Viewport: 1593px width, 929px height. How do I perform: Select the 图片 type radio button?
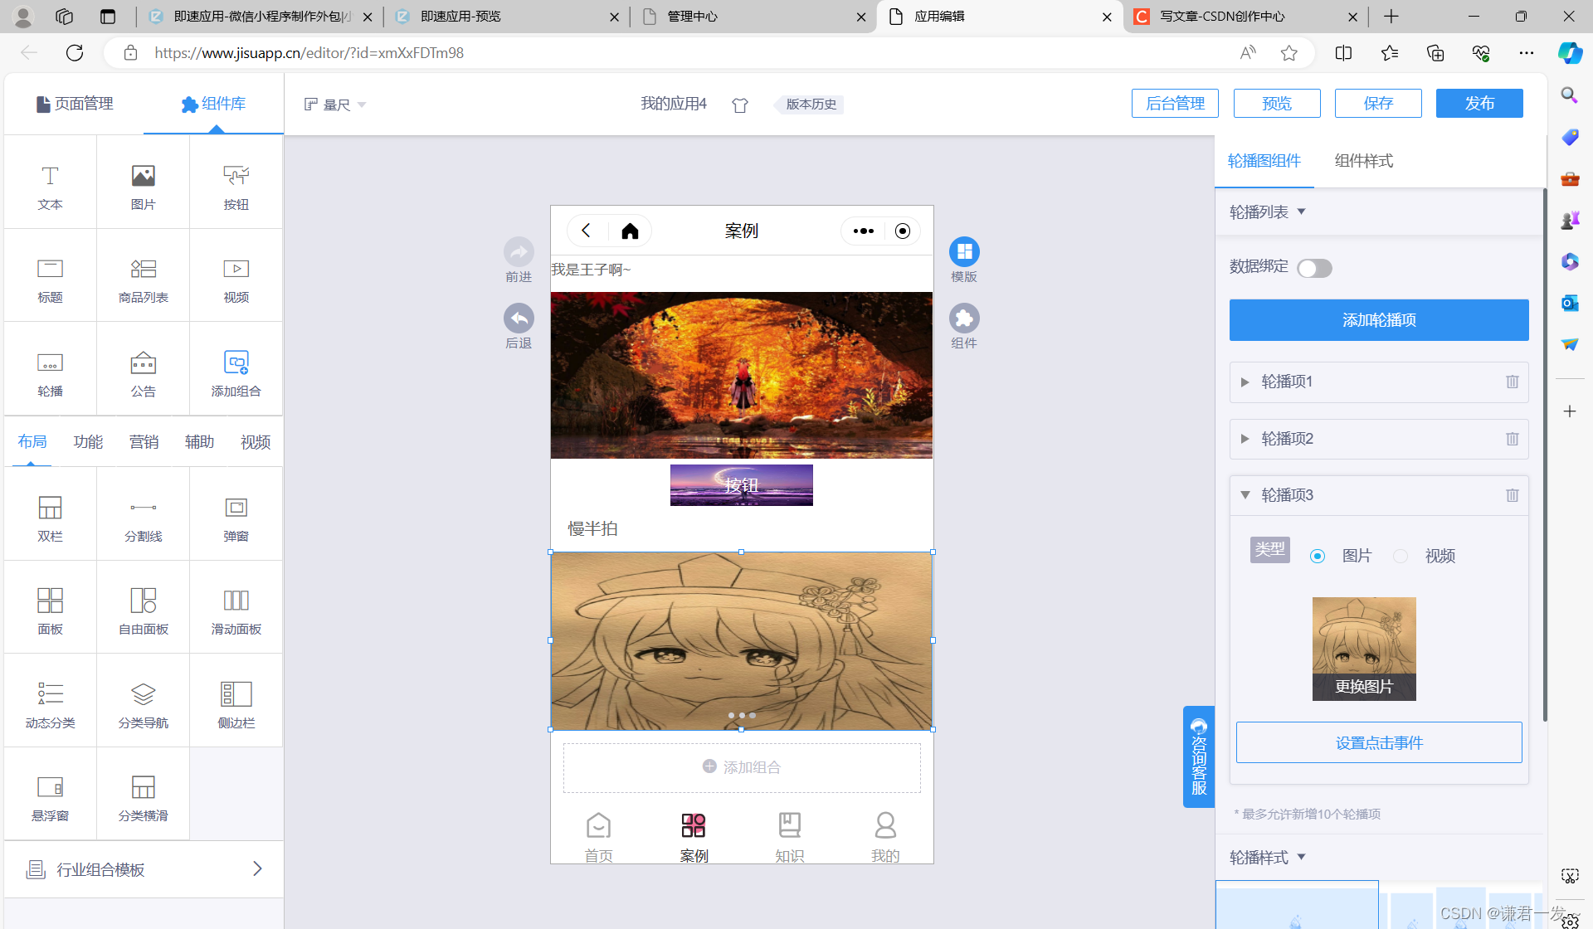1318,557
